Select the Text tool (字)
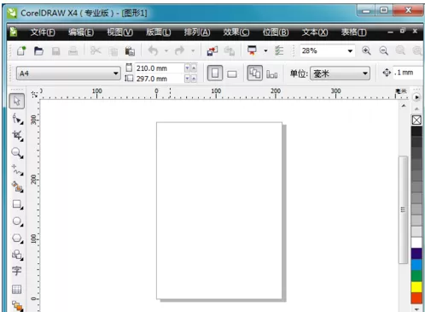This screenshot has height=312, width=425. pyautogui.click(x=16, y=271)
